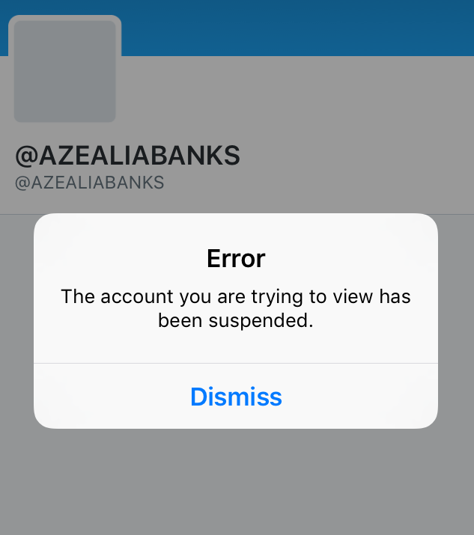This screenshot has height=535, width=474.
Task: Click the word "view" in the alert message
Action: [x=353, y=296]
